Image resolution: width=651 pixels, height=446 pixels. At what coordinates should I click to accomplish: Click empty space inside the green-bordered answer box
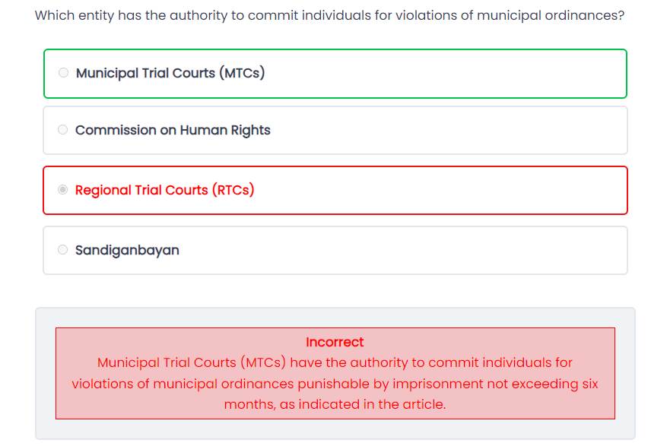[456, 74]
